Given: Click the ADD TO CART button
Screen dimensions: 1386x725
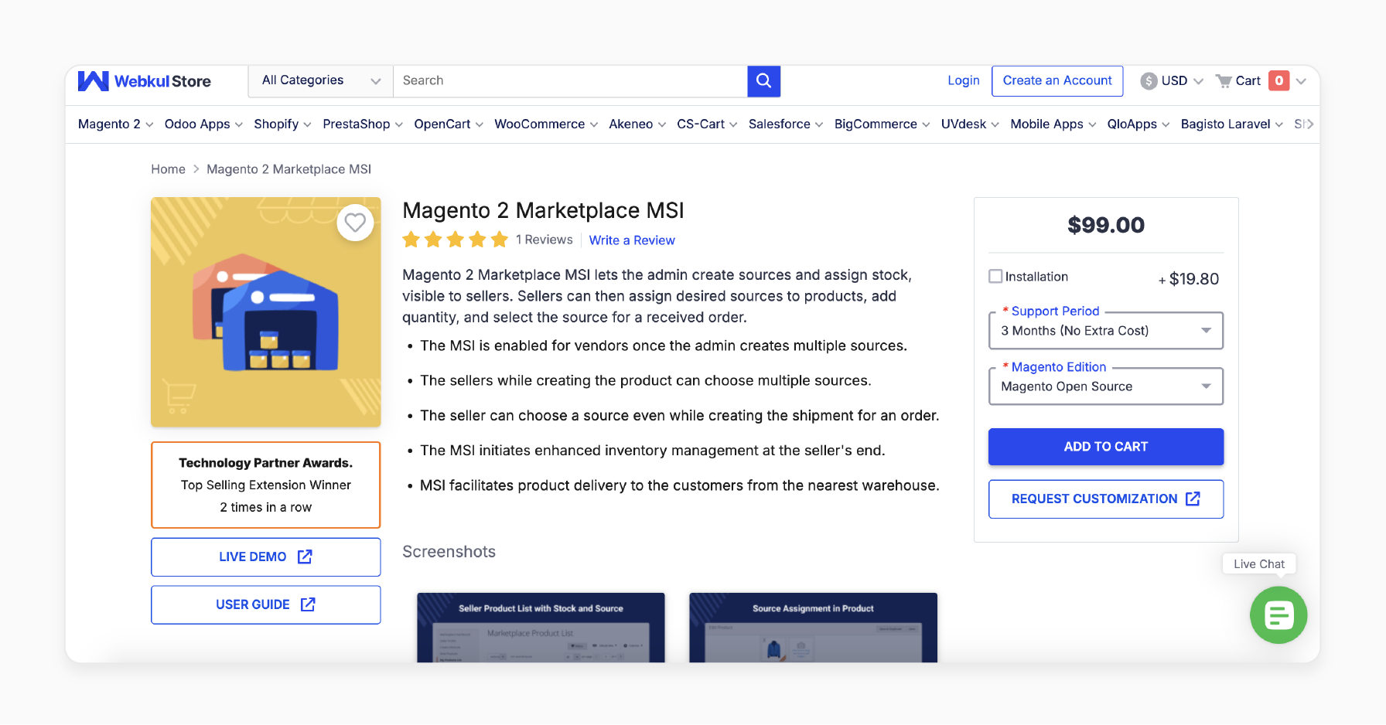Looking at the screenshot, I should (x=1105, y=447).
